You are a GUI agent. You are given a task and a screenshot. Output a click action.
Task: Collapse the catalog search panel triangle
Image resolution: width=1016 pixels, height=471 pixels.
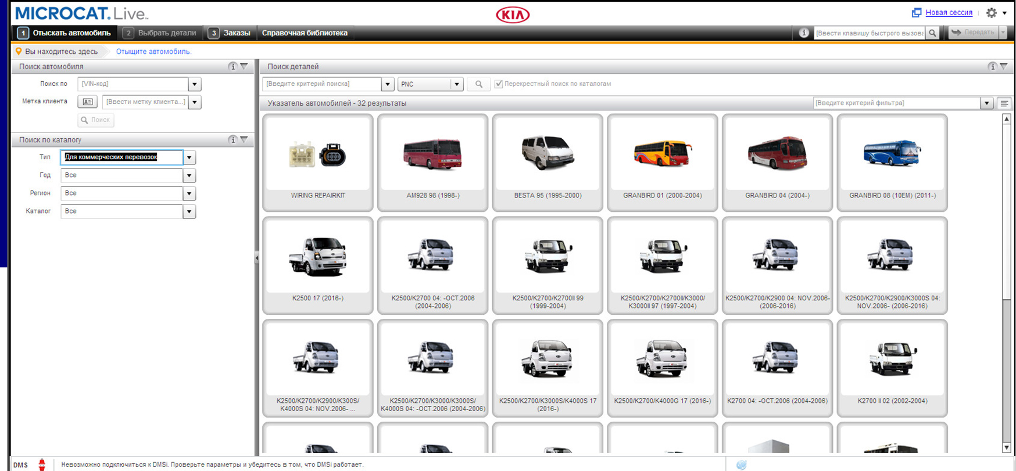(244, 140)
